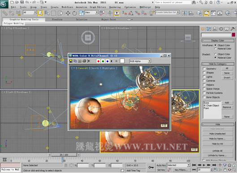Switch to the Object Paint ribbon tab

pos(108,20)
